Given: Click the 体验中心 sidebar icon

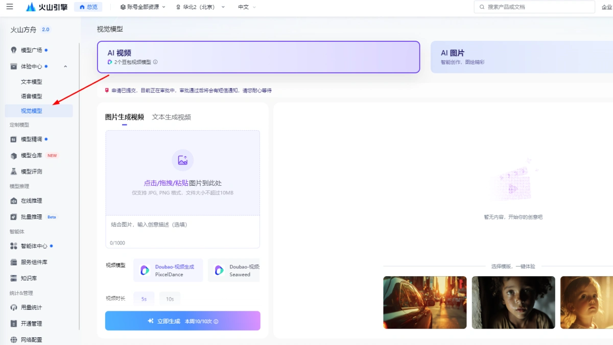Looking at the screenshot, I should click(14, 66).
